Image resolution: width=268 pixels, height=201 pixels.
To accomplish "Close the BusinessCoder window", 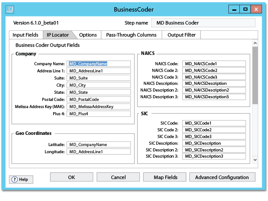I will [x=256, y=9].
